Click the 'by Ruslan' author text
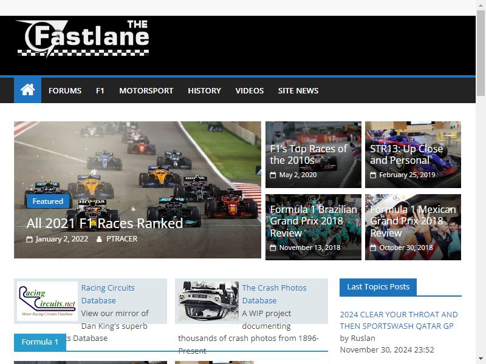The width and height of the screenshot is (486, 364). point(358,339)
